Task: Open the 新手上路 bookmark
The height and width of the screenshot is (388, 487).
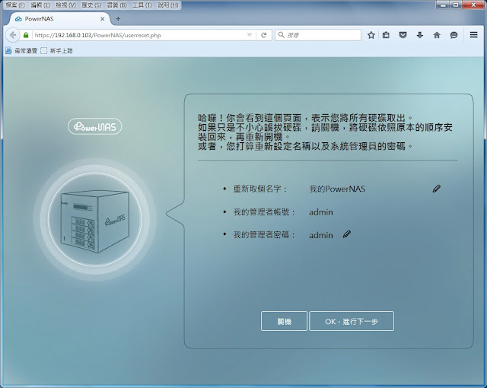Action: click(57, 51)
